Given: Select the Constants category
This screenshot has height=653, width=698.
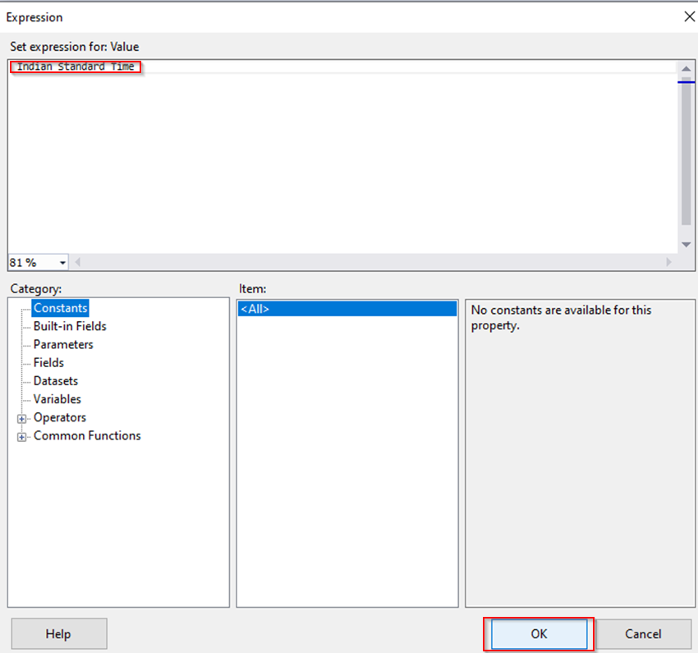Looking at the screenshot, I should (60, 308).
